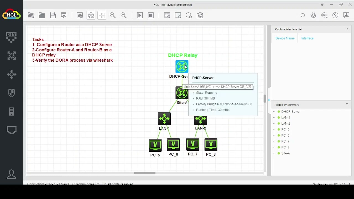The width and height of the screenshot is (354, 199).
Task: Select the server host sidebar category
Action: [x=11, y=112]
